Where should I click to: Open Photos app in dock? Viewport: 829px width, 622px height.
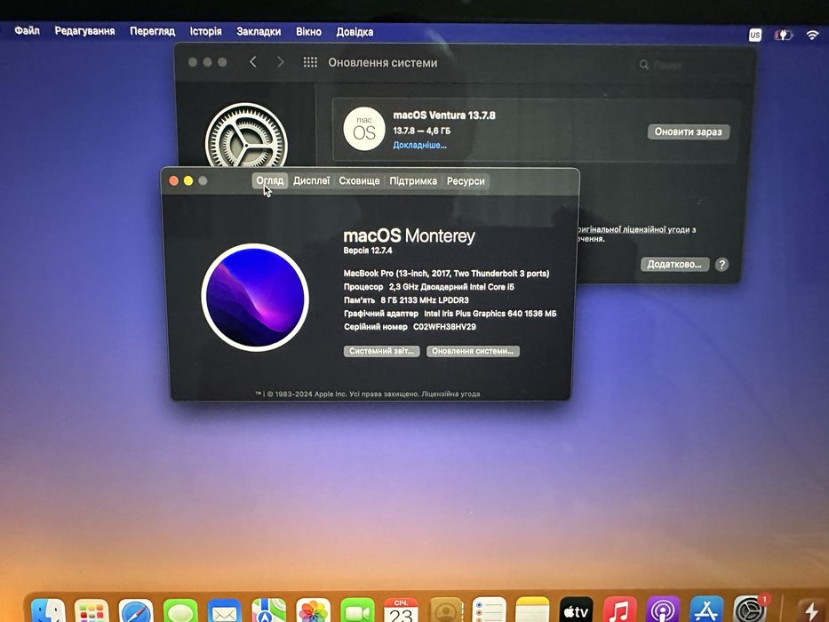[x=313, y=611]
